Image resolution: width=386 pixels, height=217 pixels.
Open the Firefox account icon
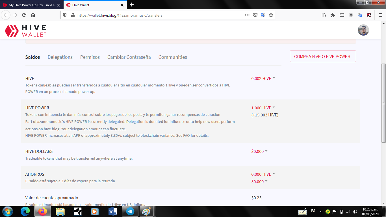[x=351, y=15]
